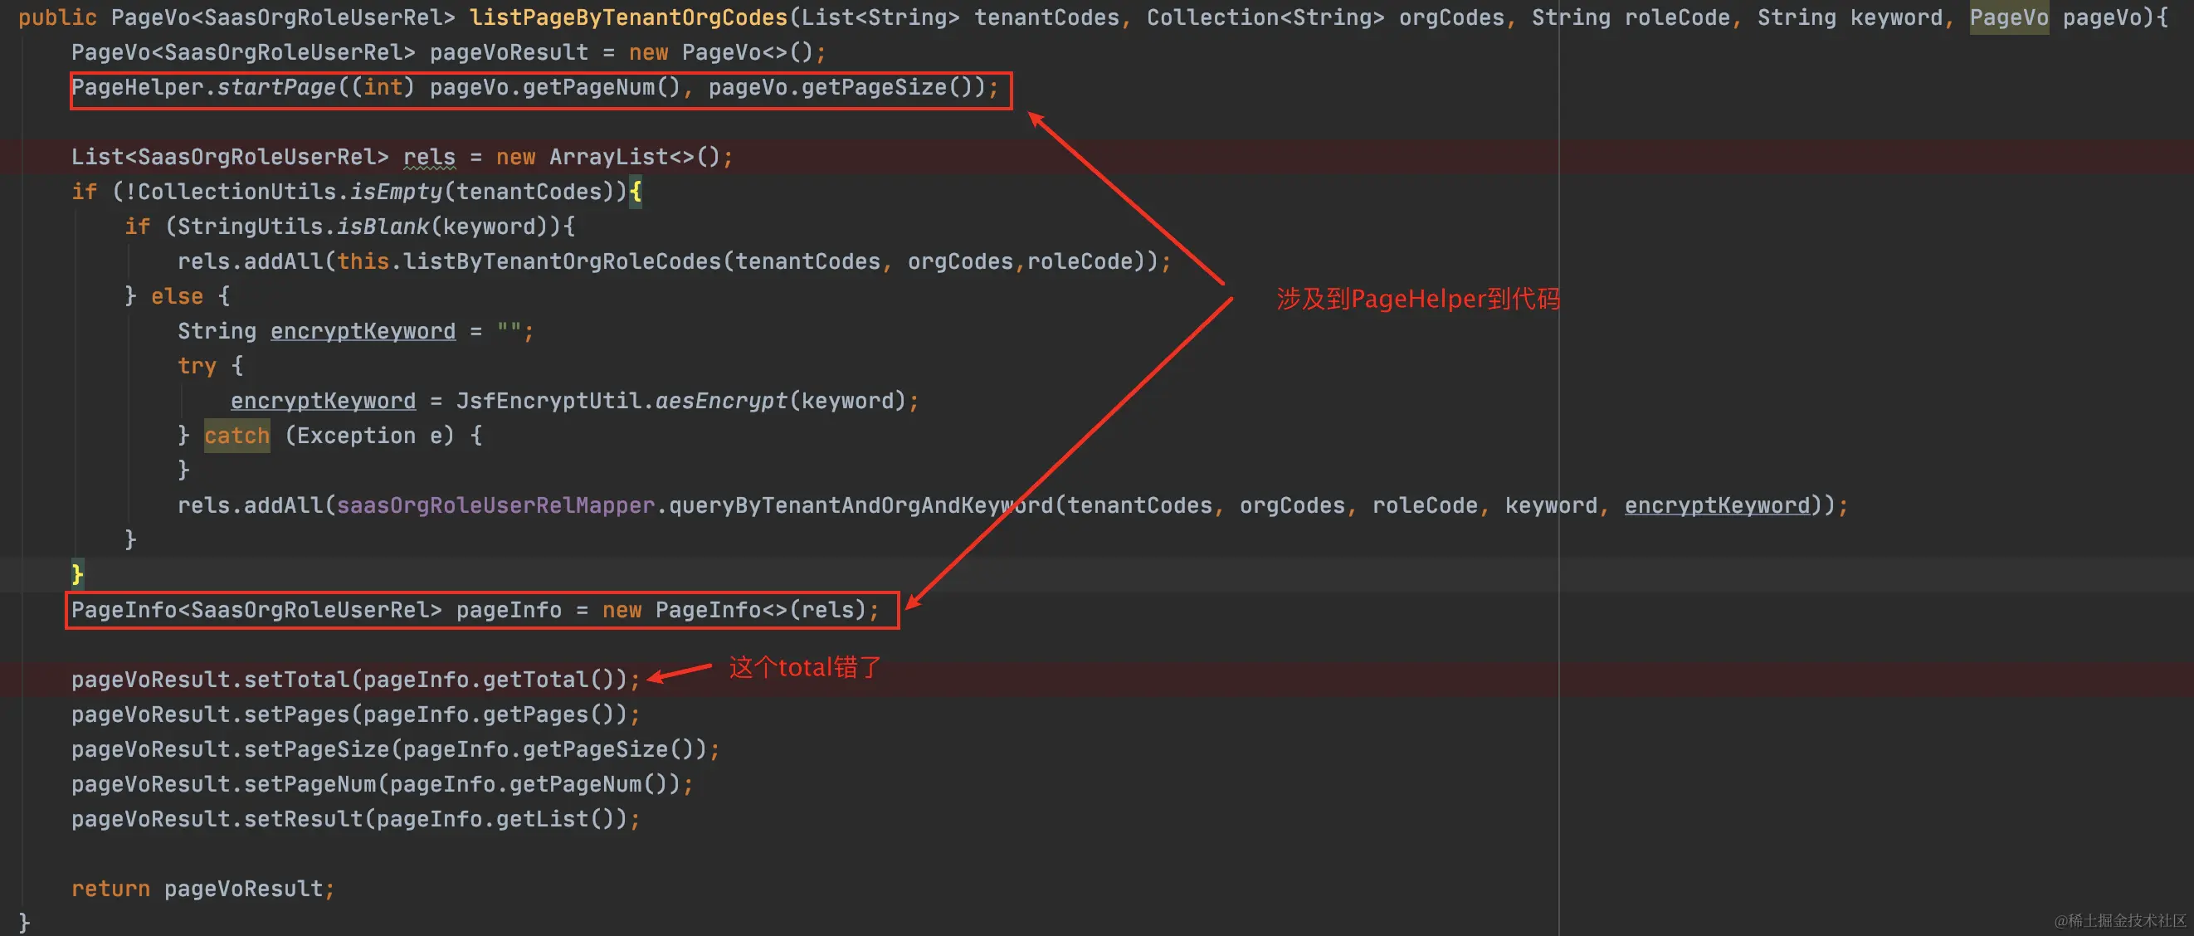Click the red total错了 annotation text
The width and height of the screenshot is (2194, 936).
pyautogui.click(x=805, y=668)
